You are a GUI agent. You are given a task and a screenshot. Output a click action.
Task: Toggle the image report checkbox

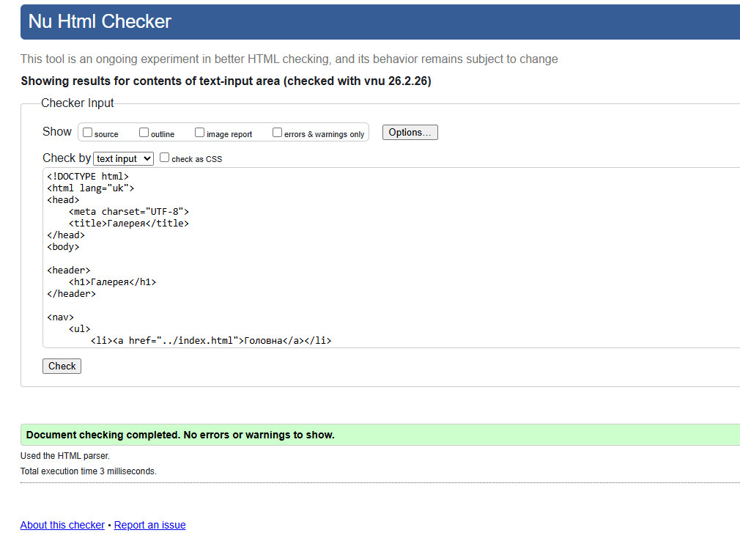pyautogui.click(x=200, y=133)
